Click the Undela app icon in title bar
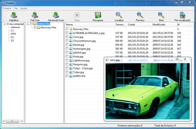The height and width of the screenshot is (129, 196). [x=4, y=3]
